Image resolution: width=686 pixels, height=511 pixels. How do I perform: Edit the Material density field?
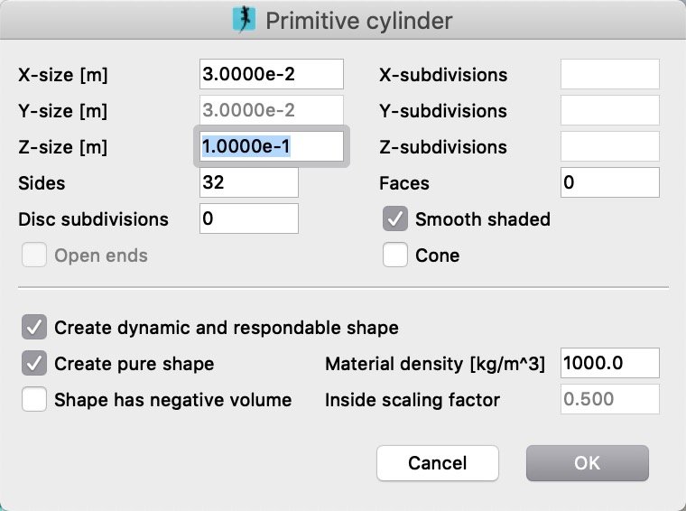(x=610, y=363)
